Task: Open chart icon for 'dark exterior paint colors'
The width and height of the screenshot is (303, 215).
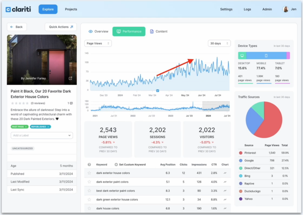Action: click(225, 182)
